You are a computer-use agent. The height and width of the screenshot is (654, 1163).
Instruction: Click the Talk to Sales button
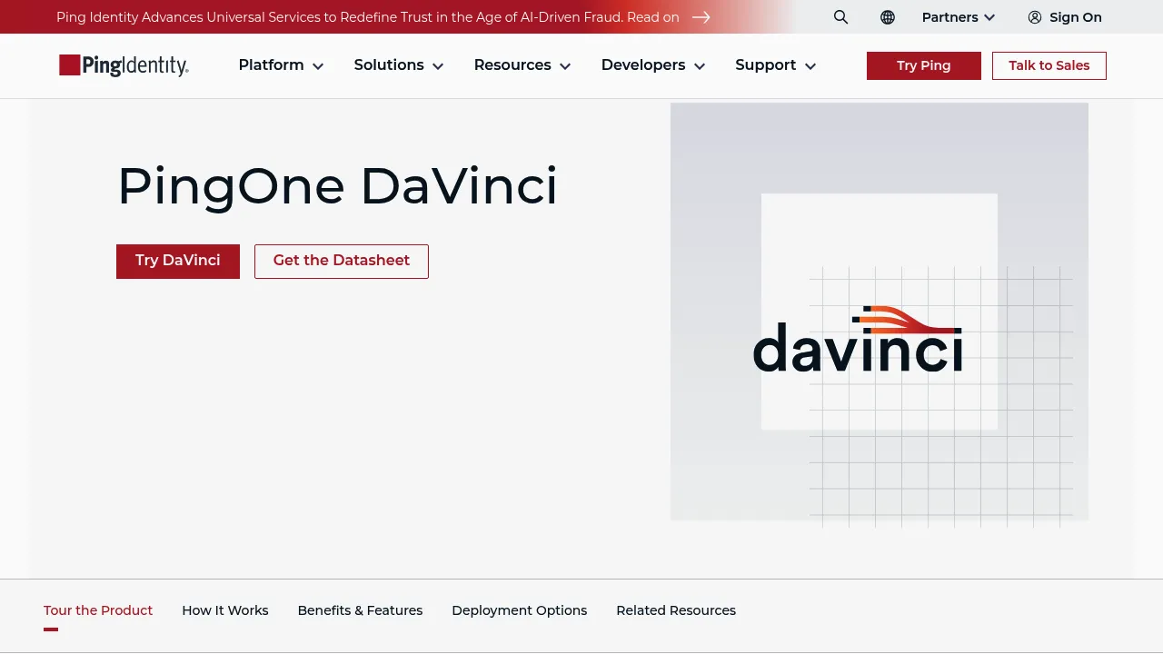pyautogui.click(x=1049, y=65)
